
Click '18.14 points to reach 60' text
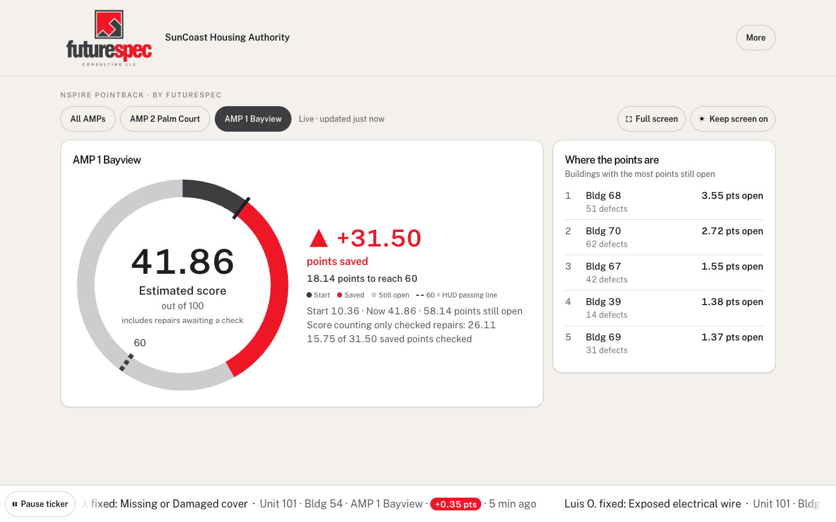click(362, 278)
